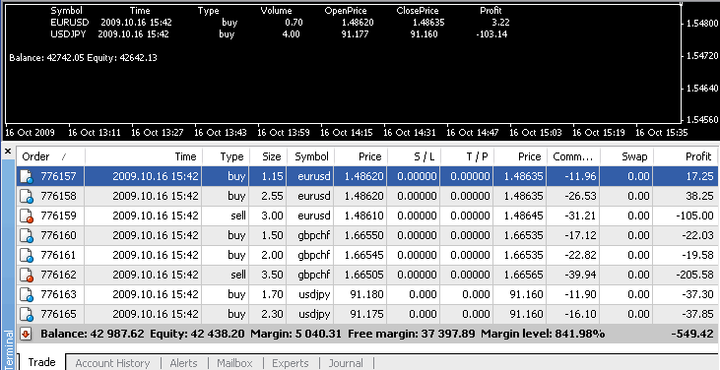This screenshot has height=370, width=720.
Task: Open the Alerts tab
Action: 183,363
